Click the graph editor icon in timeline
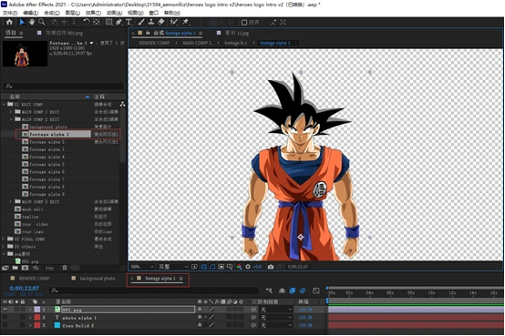This screenshot has height=336, width=505. (316, 290)
